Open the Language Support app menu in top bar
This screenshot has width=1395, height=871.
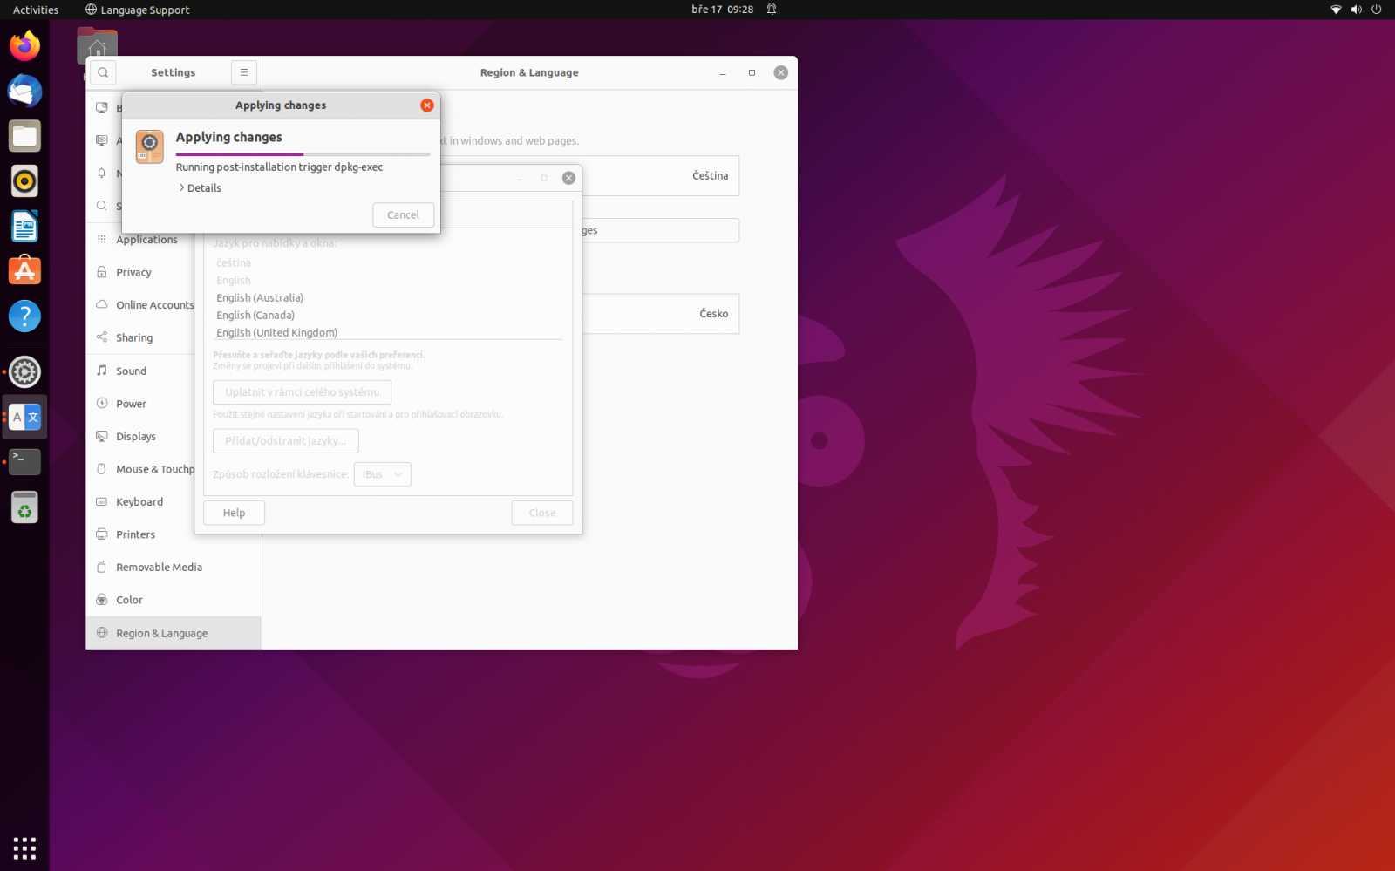click(137, 10)
